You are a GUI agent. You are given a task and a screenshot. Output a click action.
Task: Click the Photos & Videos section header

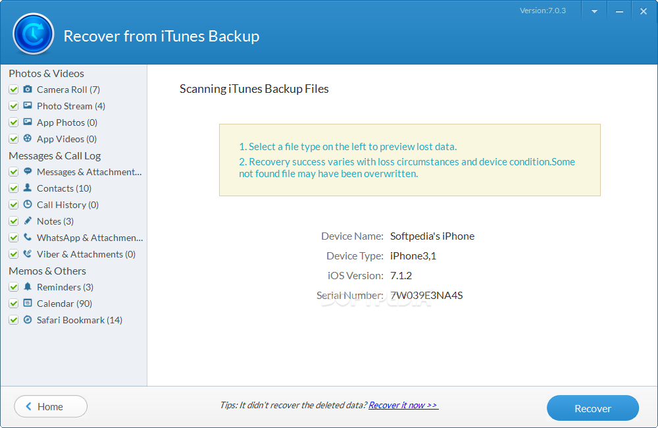click(x=46, y=73)
